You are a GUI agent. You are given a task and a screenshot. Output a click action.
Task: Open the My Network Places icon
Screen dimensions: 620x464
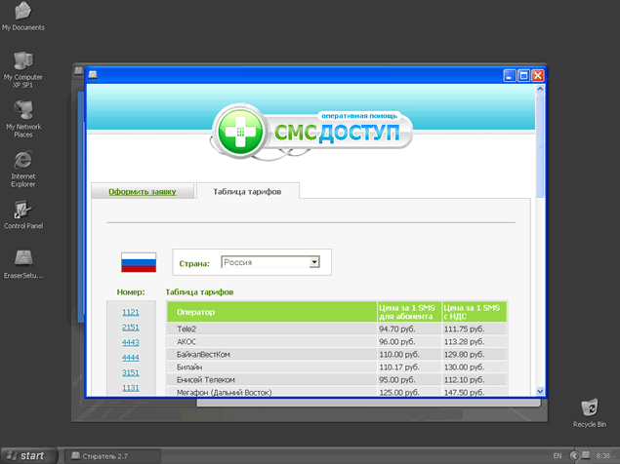22,110
